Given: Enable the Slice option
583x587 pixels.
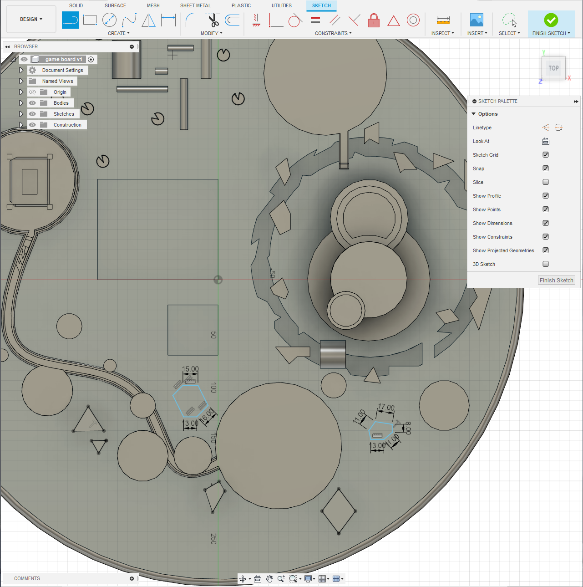Looking at the screenshot, I should pyautogui.click(x=545, y=182).
